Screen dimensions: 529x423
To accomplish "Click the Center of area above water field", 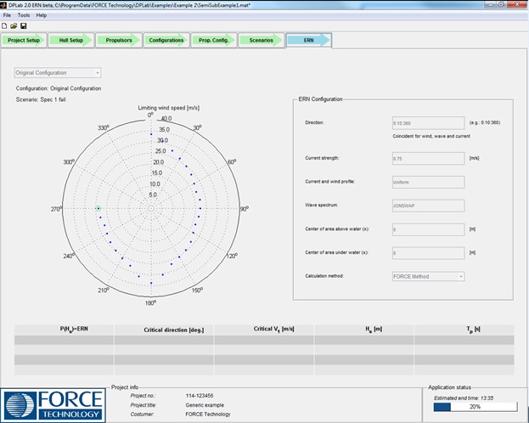I will click(428, 229).
